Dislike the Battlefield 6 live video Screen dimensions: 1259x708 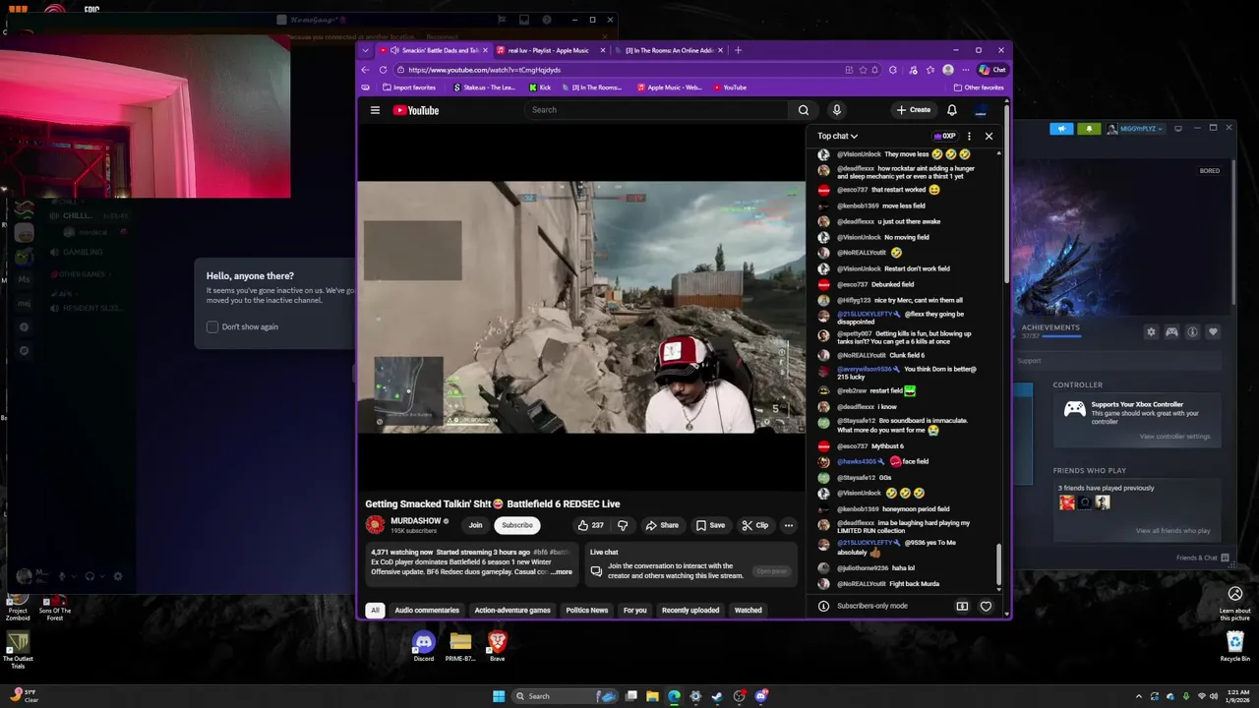pyautogui.click(x=622, y=525)
